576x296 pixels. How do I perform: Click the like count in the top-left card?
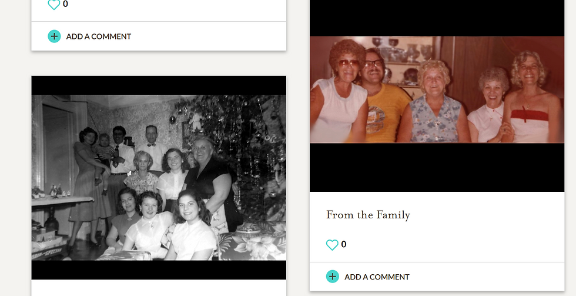coord(65,4)
